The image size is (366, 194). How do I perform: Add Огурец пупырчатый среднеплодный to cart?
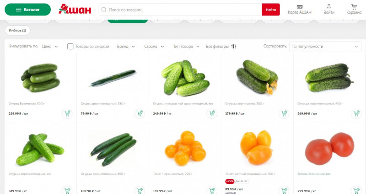[212, 114]
